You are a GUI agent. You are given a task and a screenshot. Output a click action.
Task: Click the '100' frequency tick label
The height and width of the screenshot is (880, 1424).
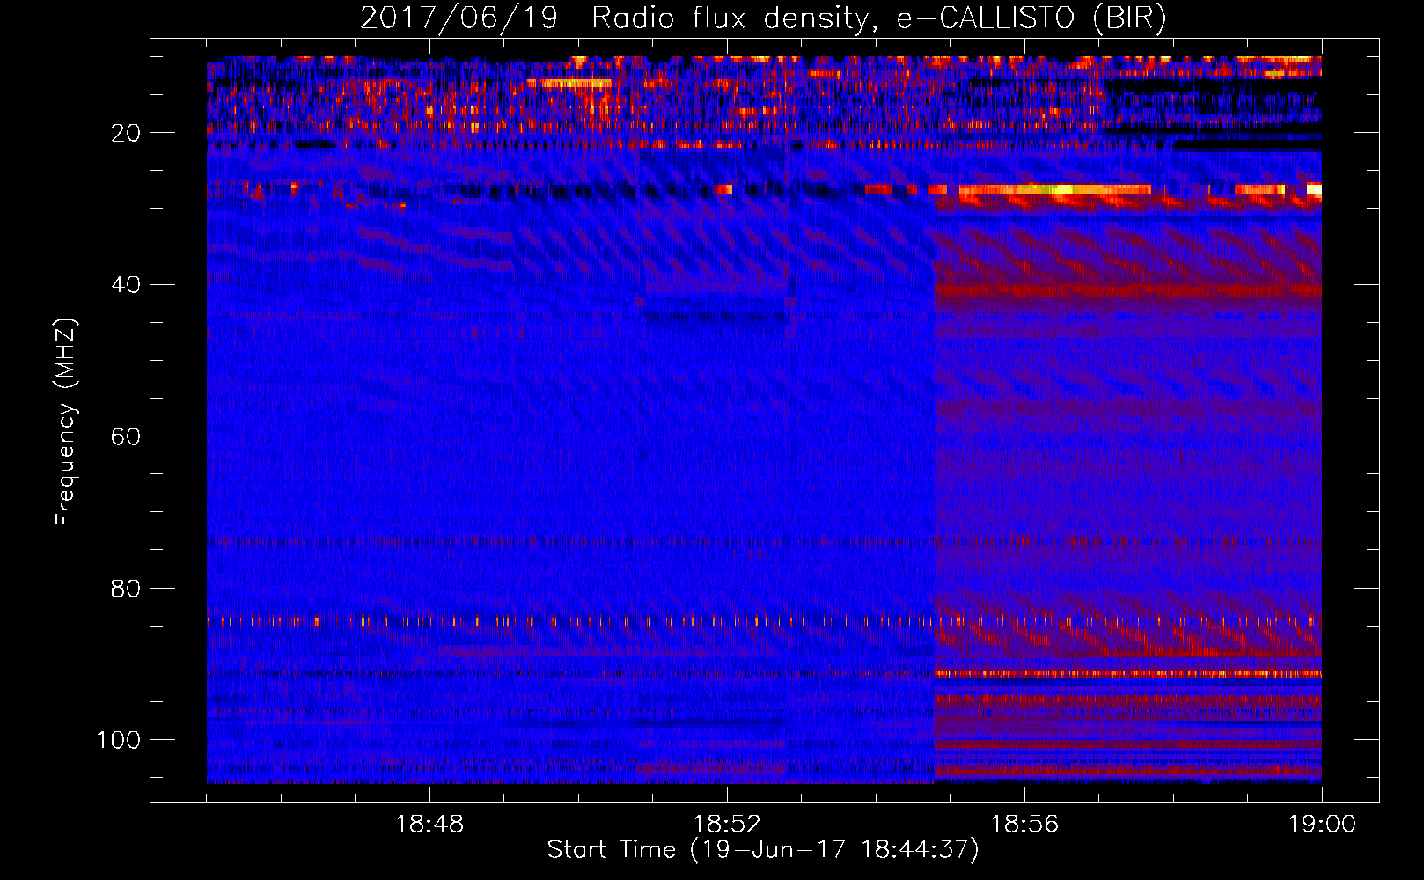pyautogui.click(x=120, y=740)
